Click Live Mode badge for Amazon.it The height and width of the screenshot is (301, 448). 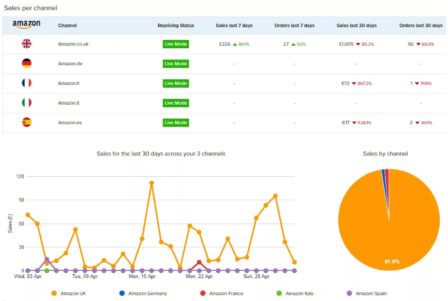coord(176,103)
